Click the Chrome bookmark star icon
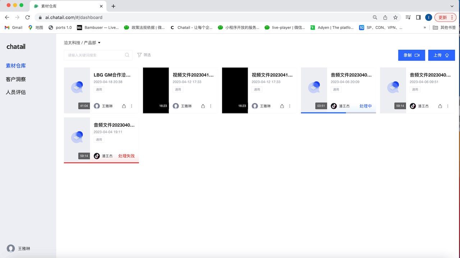The height and width of the screenshot is (258, 460). click(x=395, y=17)
